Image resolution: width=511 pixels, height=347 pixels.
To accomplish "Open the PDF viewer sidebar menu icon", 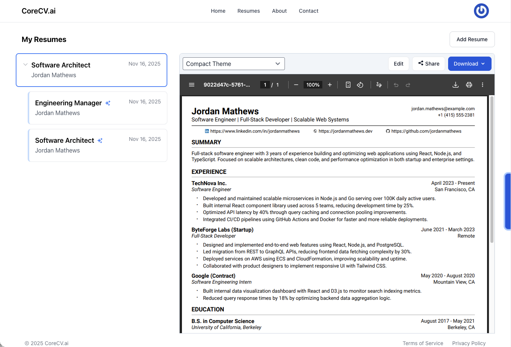I will pyautogui.click(x=192, y=85).
